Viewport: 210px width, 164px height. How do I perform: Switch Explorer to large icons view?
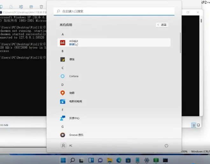tap(199, 125)
